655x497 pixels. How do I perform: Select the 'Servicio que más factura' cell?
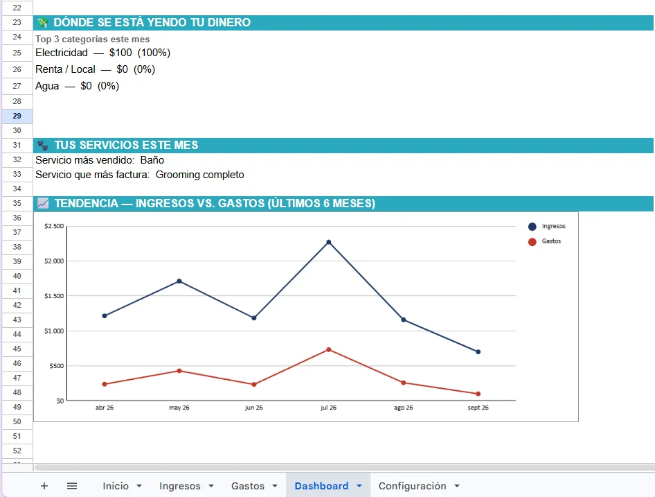(x=140, y=175)
